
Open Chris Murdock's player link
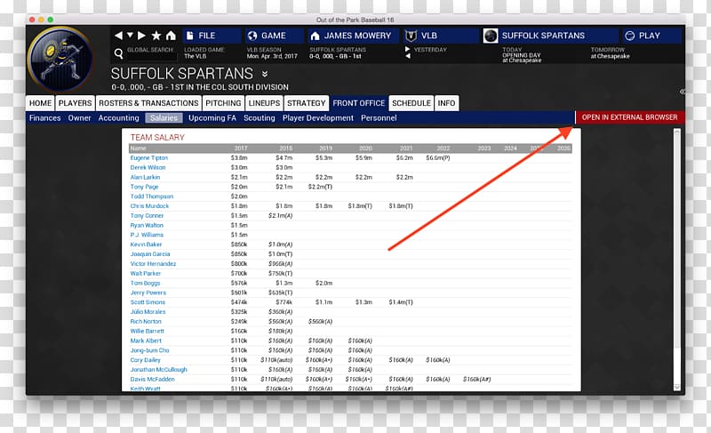(149, 206)
